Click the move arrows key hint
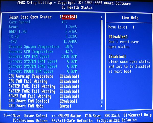 pos(12,115)
